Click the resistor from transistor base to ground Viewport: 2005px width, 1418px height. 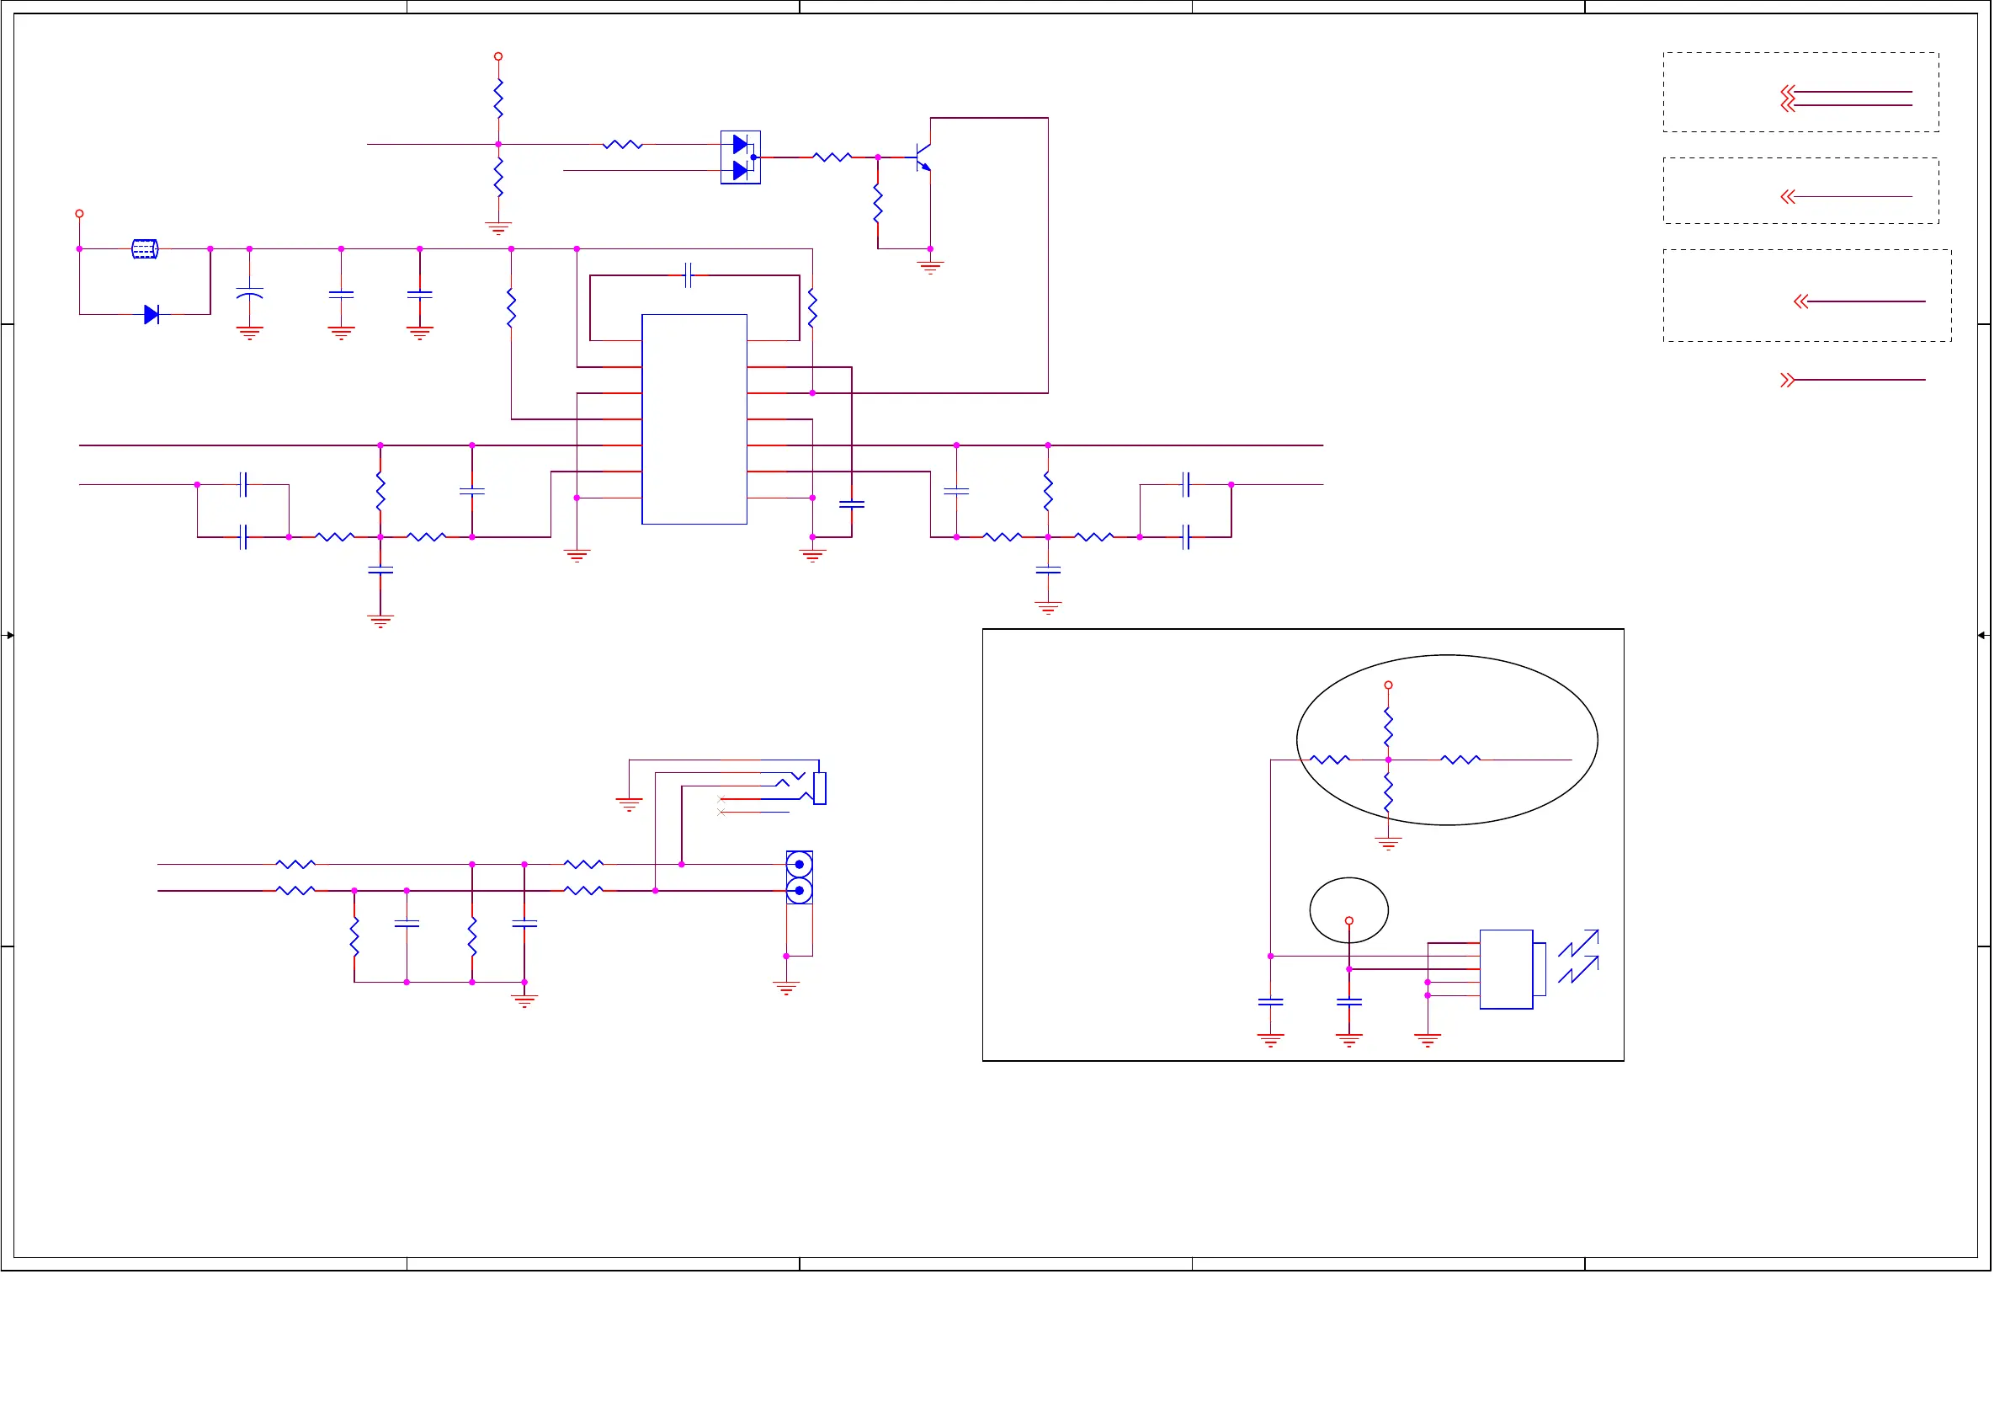[878, 203]
